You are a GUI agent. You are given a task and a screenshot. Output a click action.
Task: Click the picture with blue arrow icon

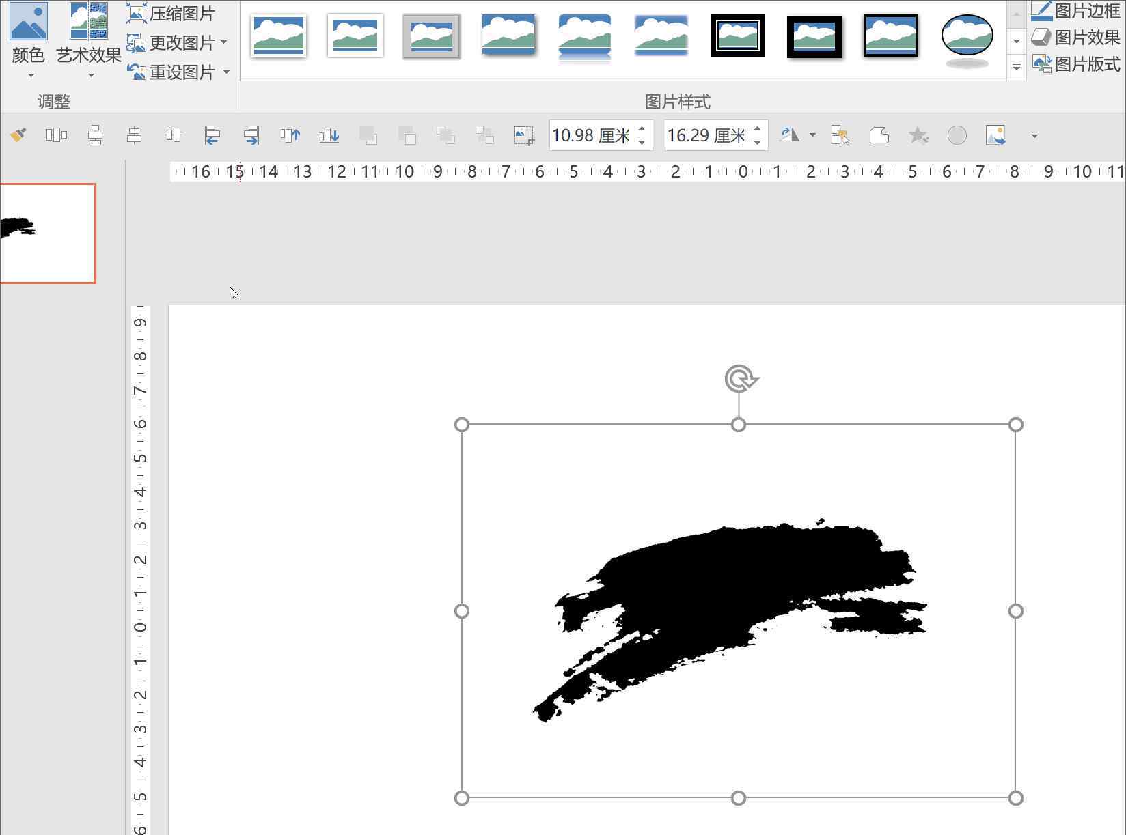click(996, 135)
